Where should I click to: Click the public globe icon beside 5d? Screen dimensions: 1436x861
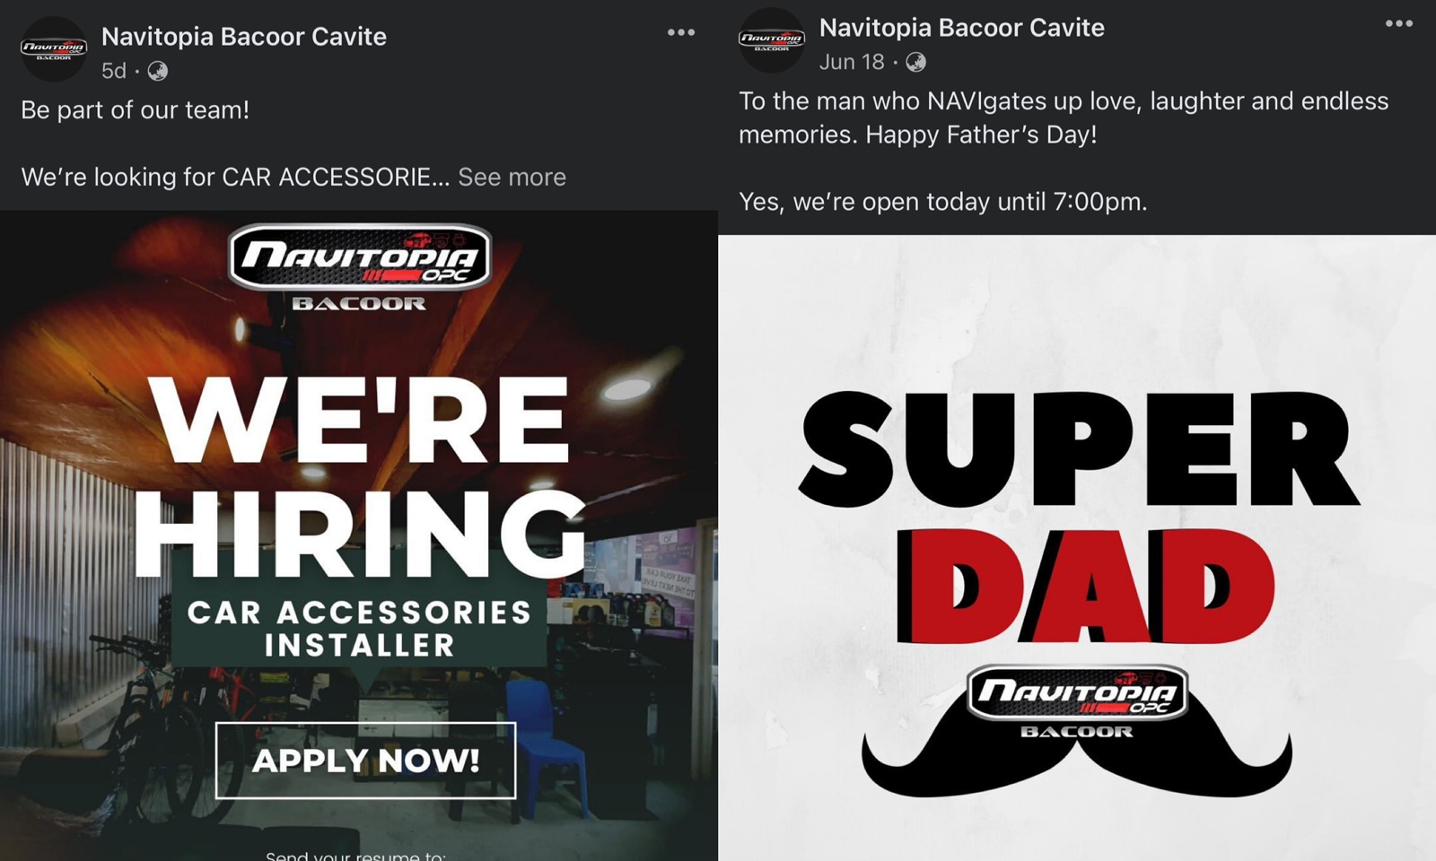[x=158, y=71]
